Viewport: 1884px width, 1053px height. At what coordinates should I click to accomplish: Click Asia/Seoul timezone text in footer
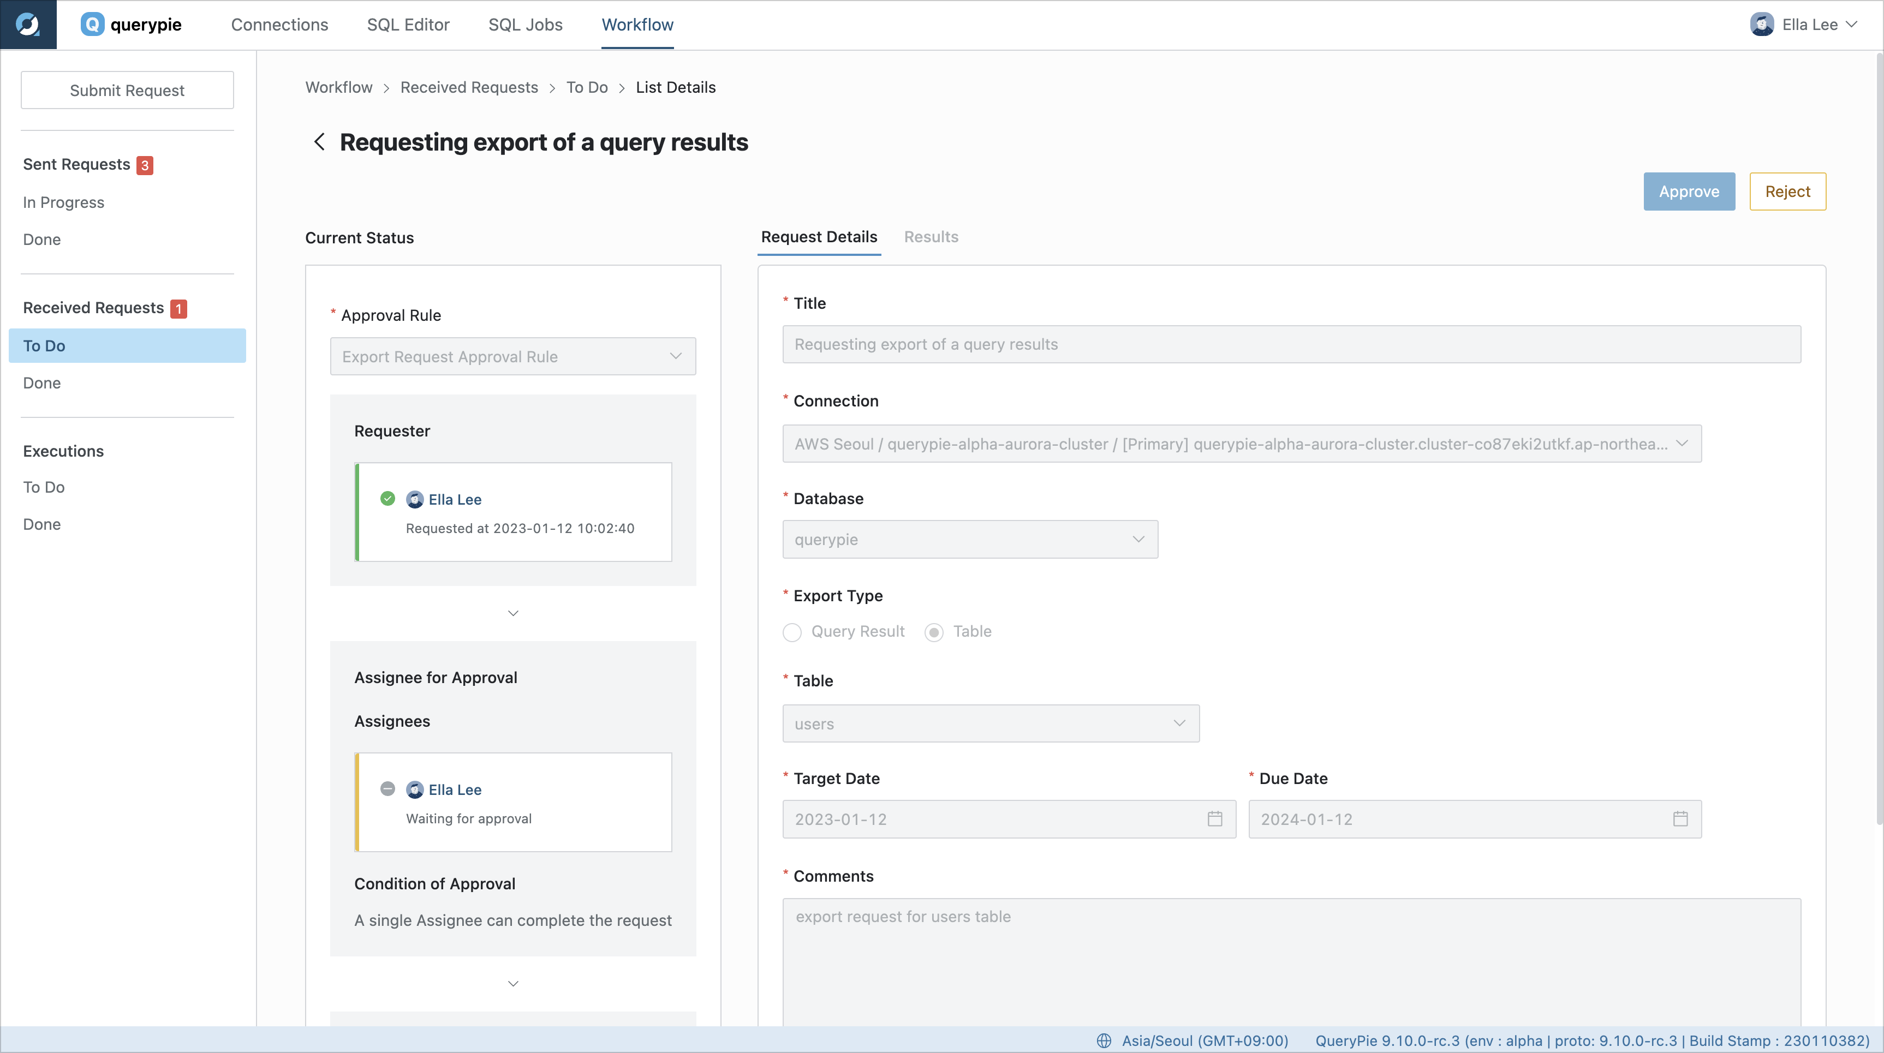(1205, 1040)
